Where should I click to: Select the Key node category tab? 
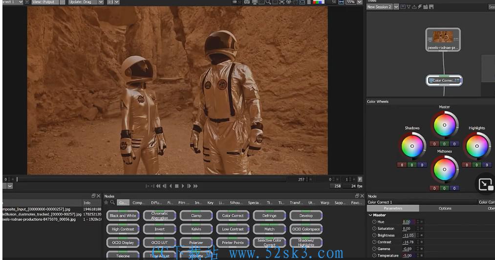point(210,202)
